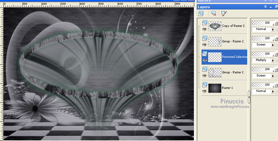
Task: Open Normal blend mode dropdown for Raster 1
Action: click(x=272, y=91)
